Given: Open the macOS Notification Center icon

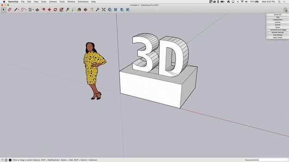Looking at the screenshot, I should 284,2.
